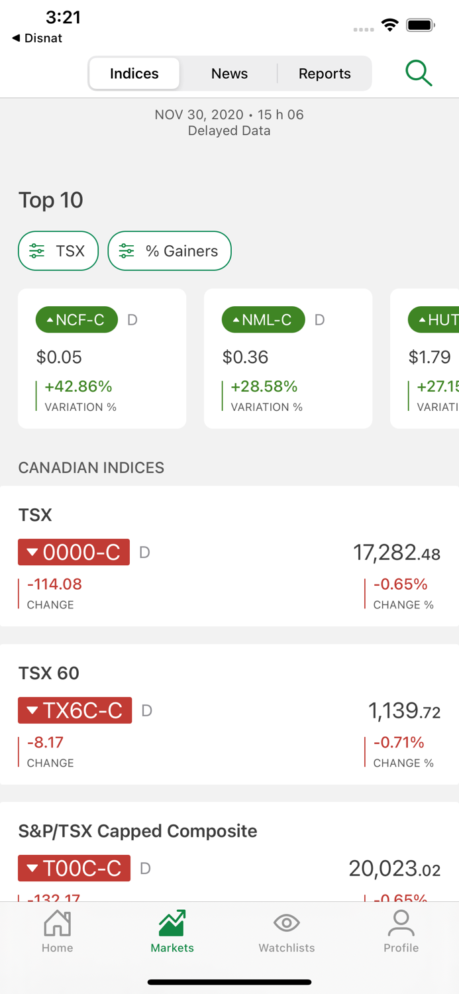This screenshot has height=994, width=459.
Task: Select the Home icon in bottom navigation
Action: (x=57, y=931)
